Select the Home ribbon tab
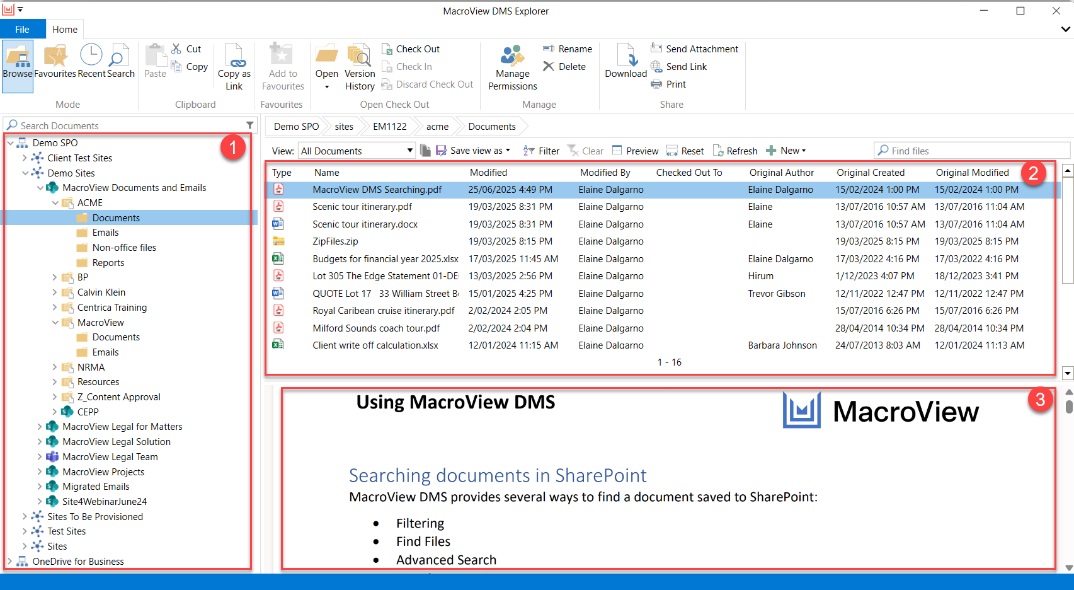1074x590 pixels. click(x=65, y=29)
